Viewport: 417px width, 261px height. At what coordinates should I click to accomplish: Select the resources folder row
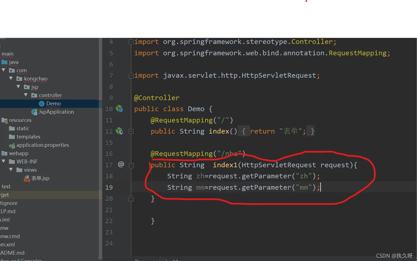[51, 120]
